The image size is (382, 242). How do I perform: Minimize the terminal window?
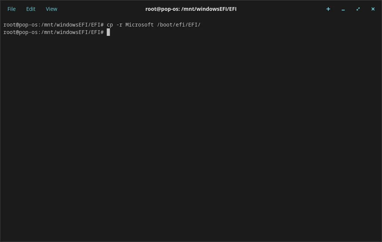[x=343, y=9]
